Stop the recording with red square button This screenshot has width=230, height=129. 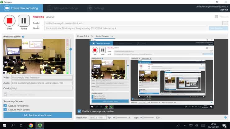pyautogui.click(x=10, y=21)
